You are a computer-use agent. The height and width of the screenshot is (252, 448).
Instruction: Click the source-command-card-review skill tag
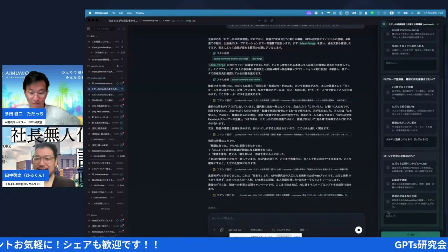(245, 79)
